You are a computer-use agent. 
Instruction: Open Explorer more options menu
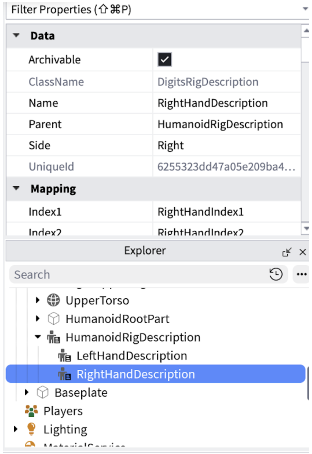pyautogui.click(x=301, y=274)
